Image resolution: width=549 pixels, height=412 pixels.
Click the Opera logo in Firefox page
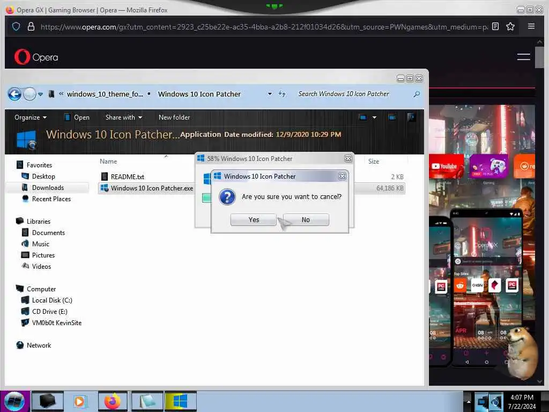pos(36,57)
